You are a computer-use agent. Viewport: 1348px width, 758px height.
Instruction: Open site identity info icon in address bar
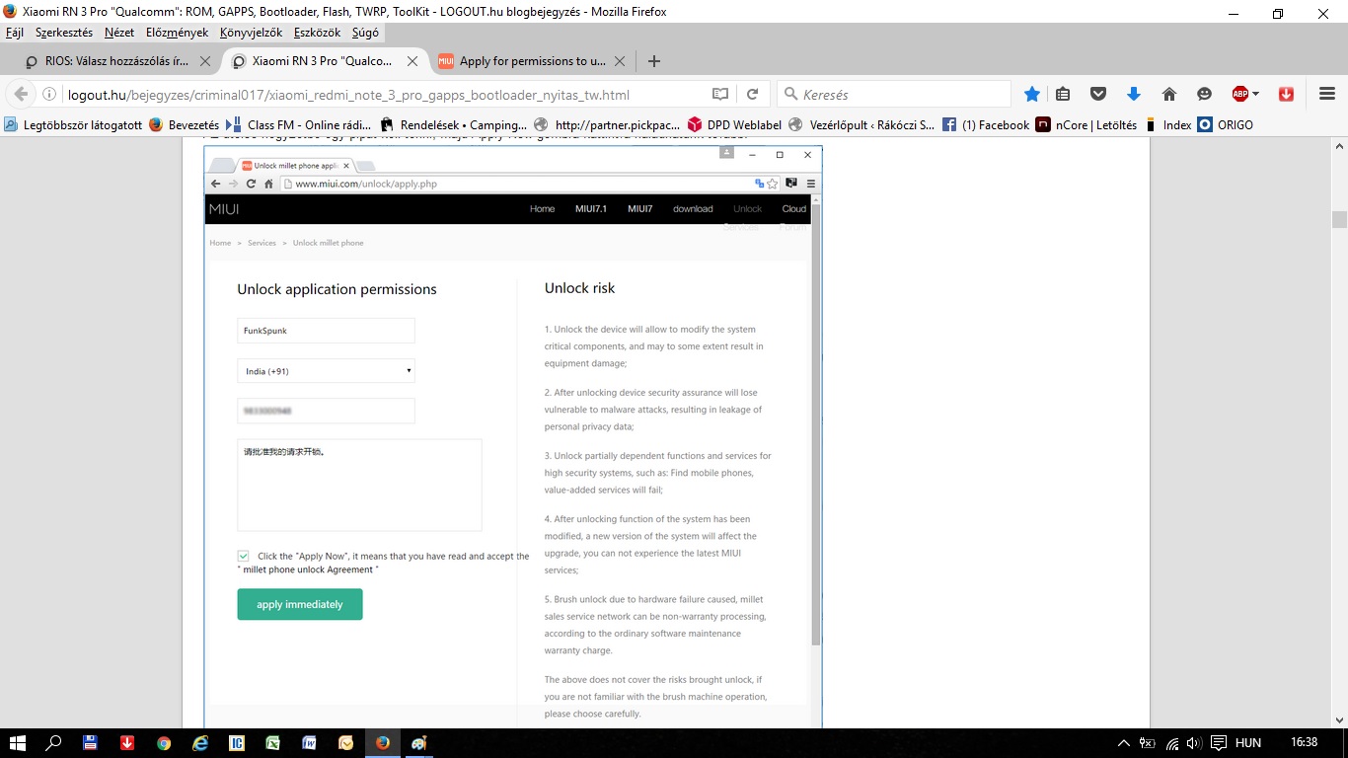49,95
